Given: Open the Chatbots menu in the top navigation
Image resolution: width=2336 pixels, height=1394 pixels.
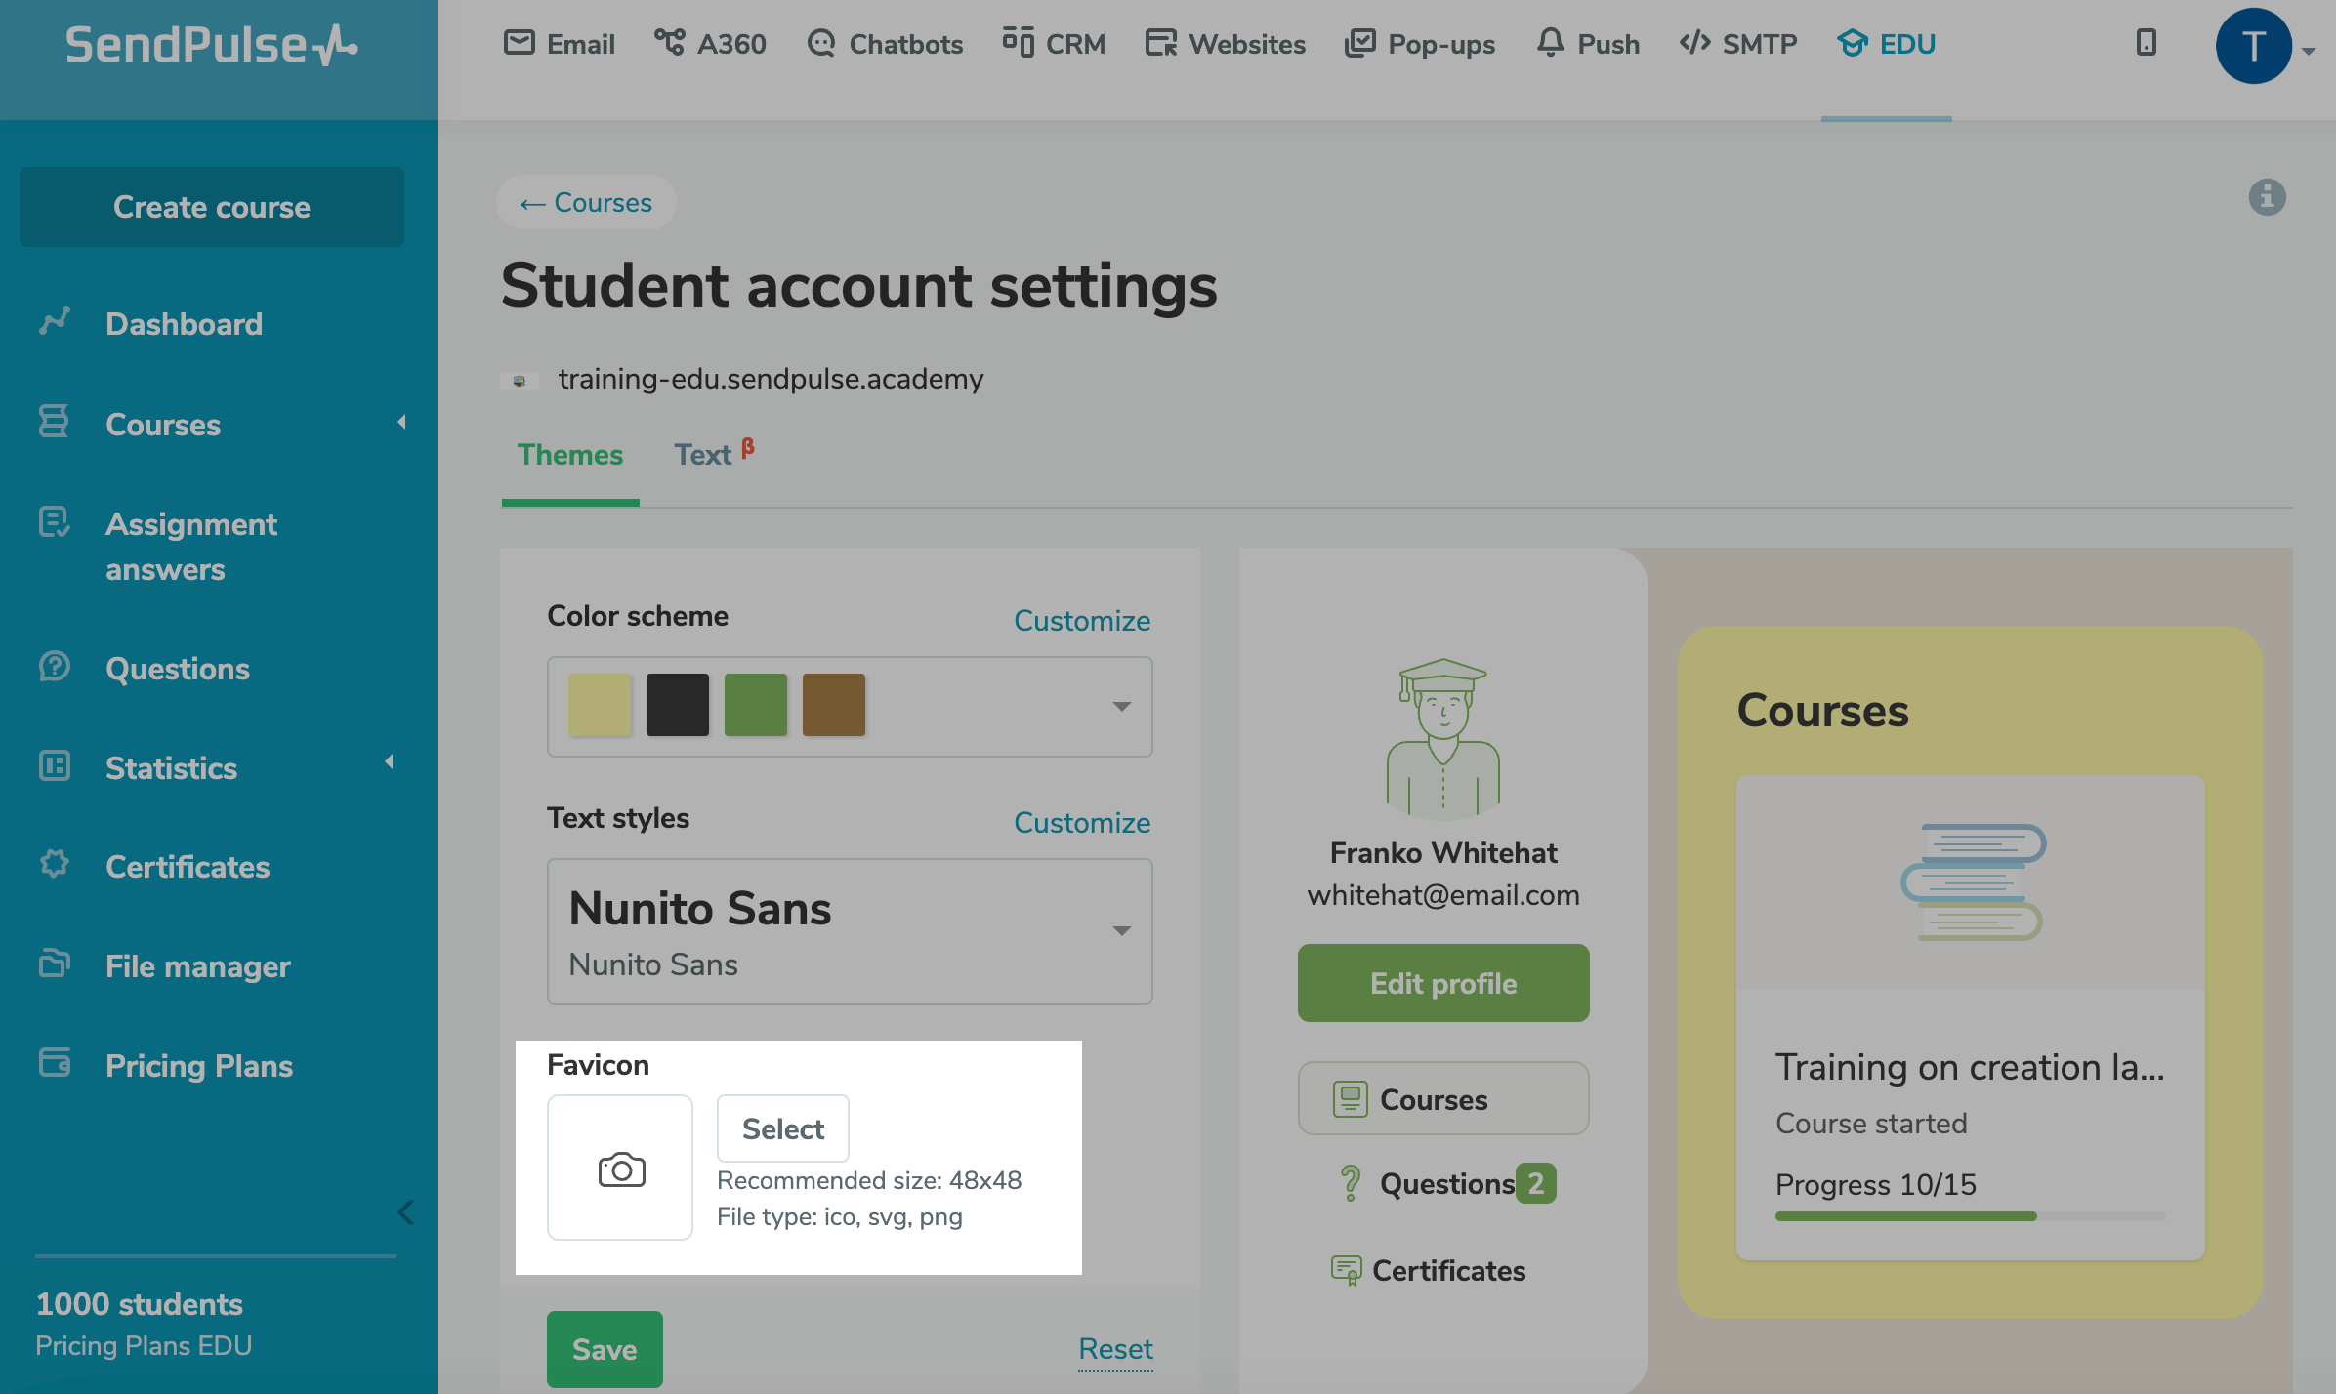Looking at the screenshot, I should point(885,44).
